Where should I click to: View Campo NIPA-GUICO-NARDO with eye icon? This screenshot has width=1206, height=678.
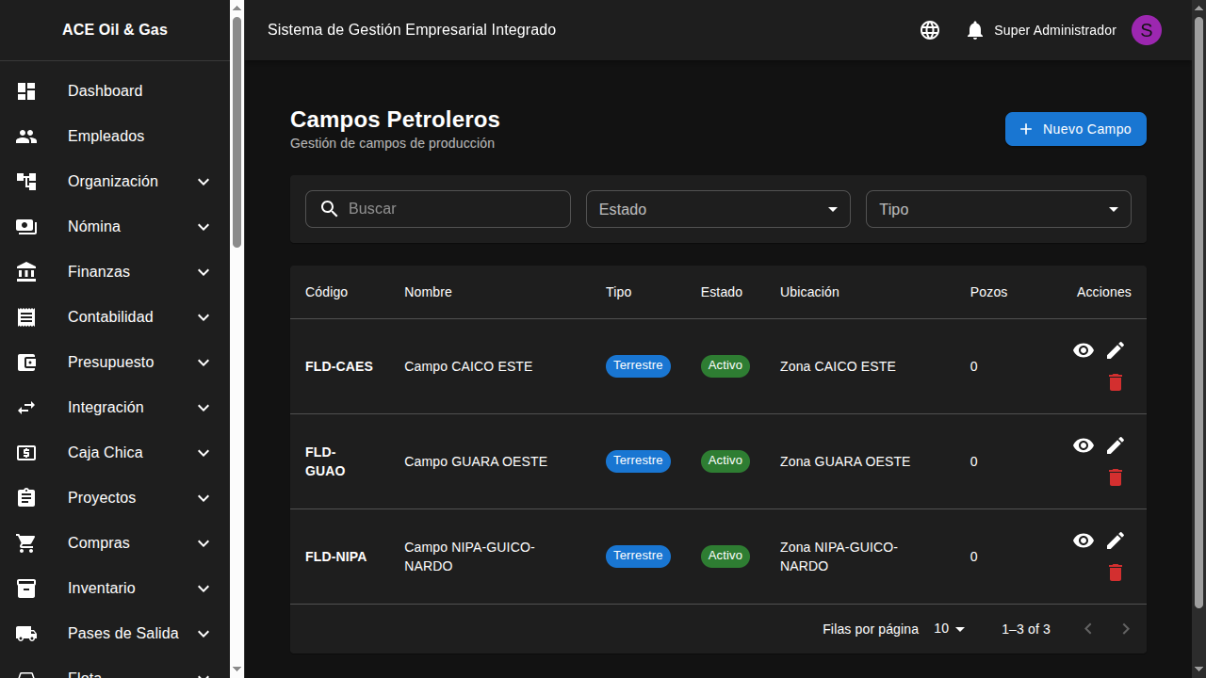(1084, 541)
